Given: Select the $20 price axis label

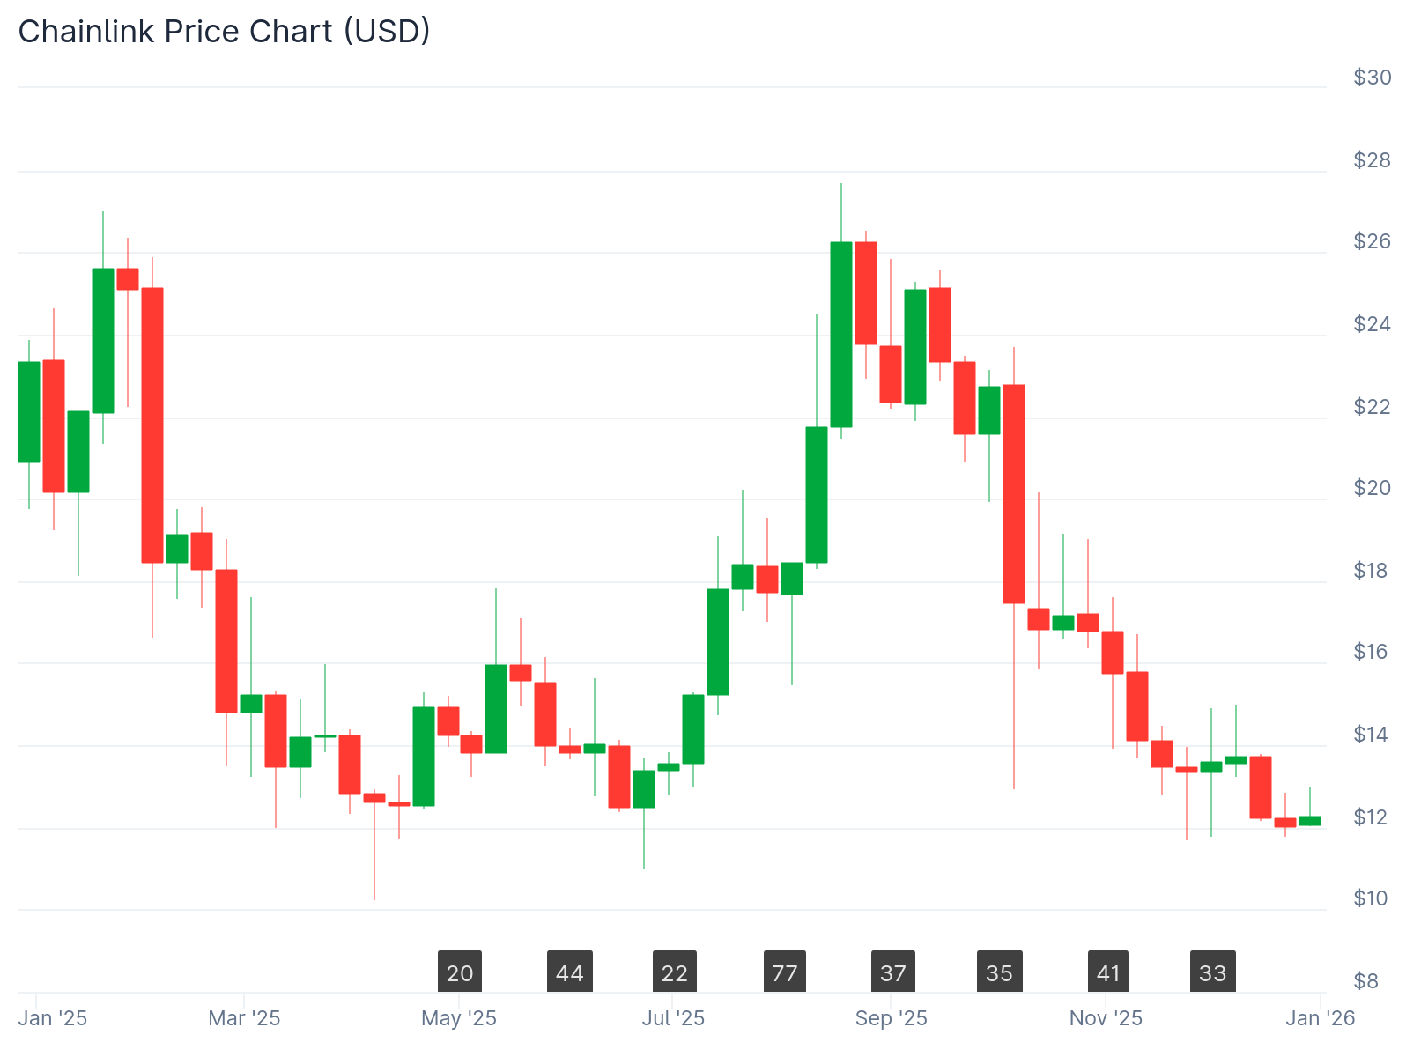Looking at the screenshot, I should (x=1373, y=488).
